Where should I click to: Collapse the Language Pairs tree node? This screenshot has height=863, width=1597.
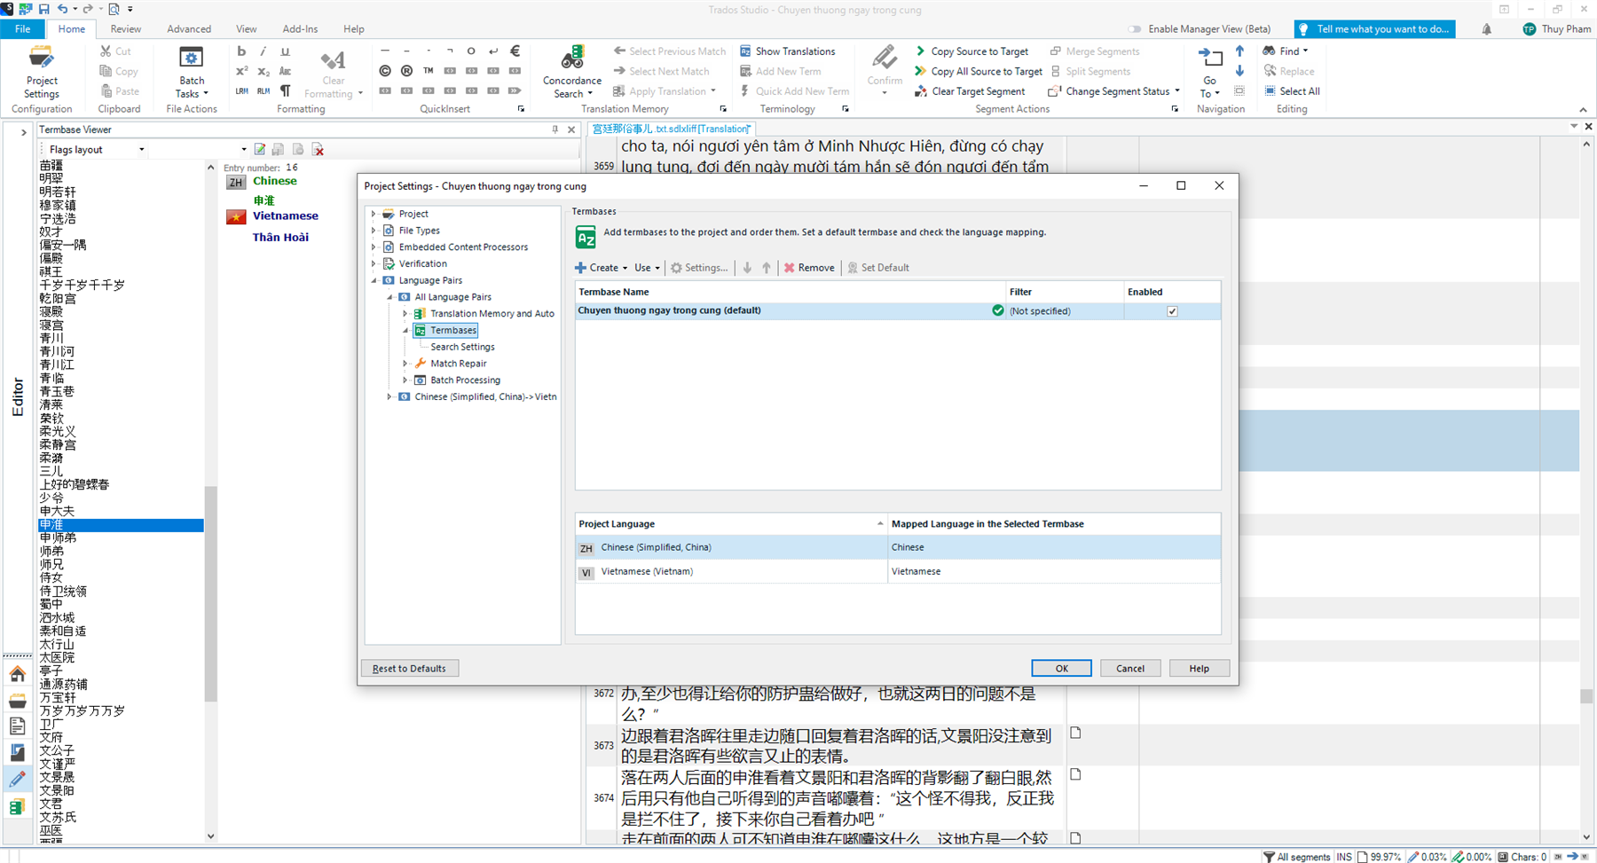(x=374, y=280)
